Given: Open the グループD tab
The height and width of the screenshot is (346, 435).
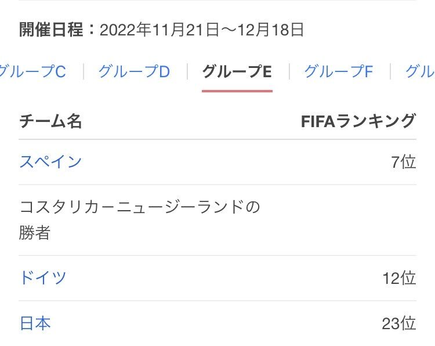Looking at the screenshot, I should pos(135,71).
